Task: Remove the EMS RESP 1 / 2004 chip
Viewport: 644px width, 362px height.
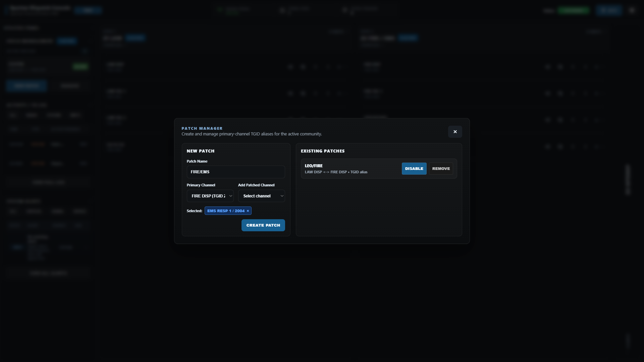Action: [248, 211]
